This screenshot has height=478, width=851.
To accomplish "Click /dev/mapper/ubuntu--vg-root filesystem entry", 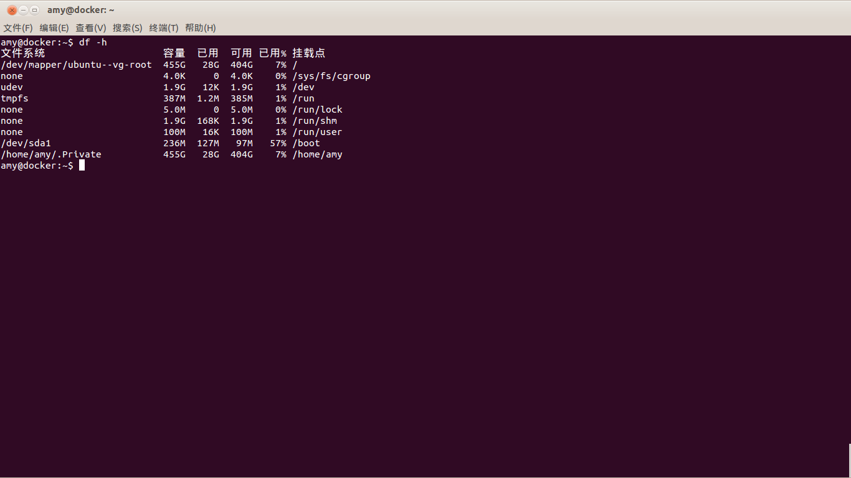I will pyautogui.click(x=76, y=65).
